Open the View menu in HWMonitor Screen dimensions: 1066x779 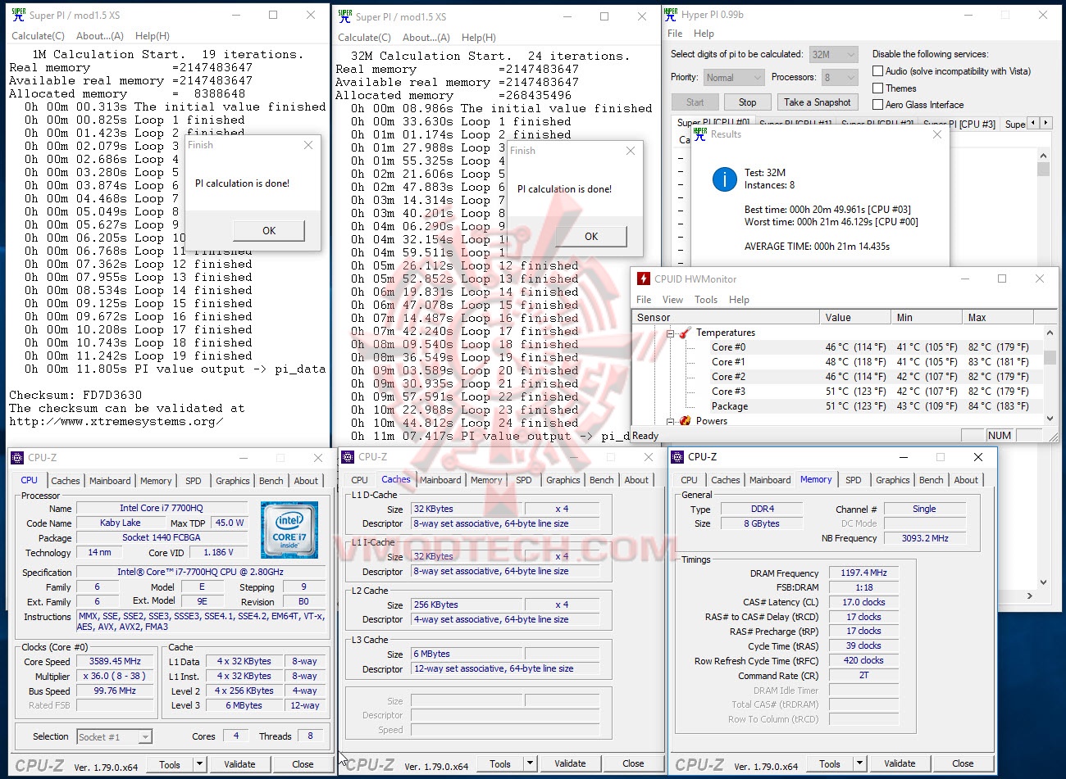pyautogui.click(x=672, y=300)
